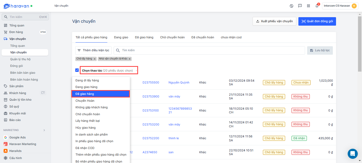Viewport: 362px width, 163px height.
Task: Expand the "Chọn thao tác" dropdown
Action: click(x=109, y=71)
